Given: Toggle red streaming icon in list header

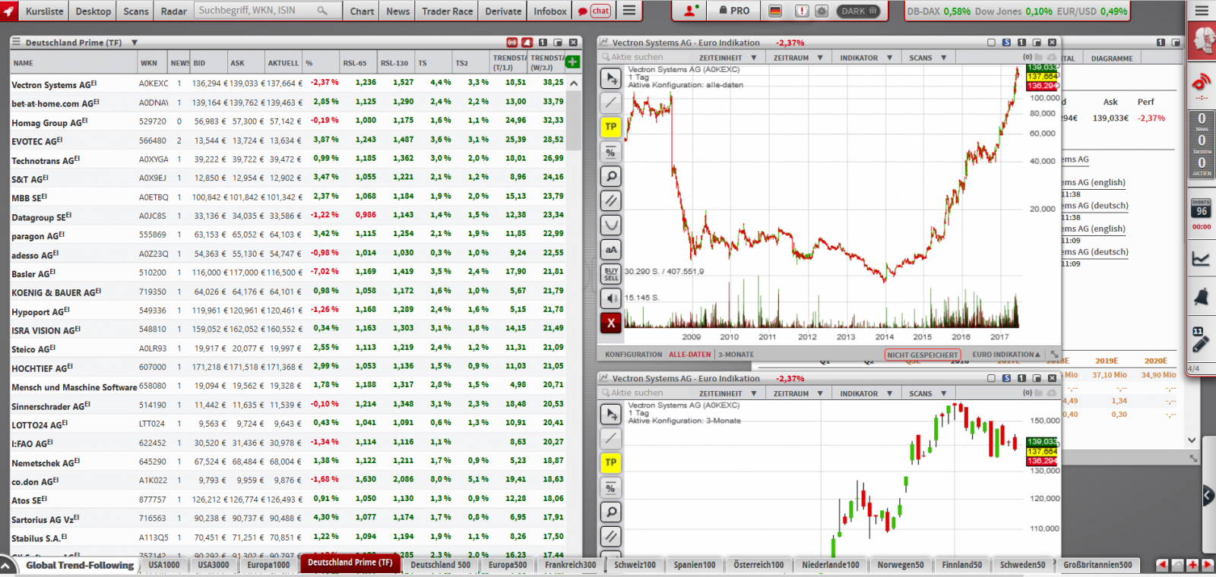Looking at the screenshot, I should (512, 43).
